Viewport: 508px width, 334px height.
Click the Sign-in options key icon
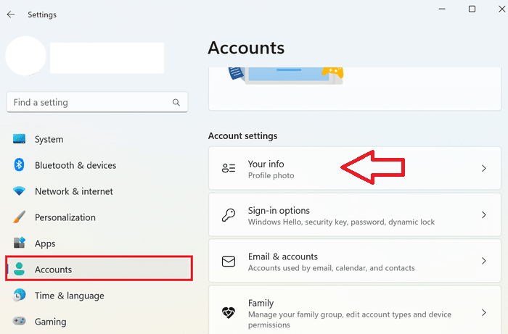coord(229,214)
